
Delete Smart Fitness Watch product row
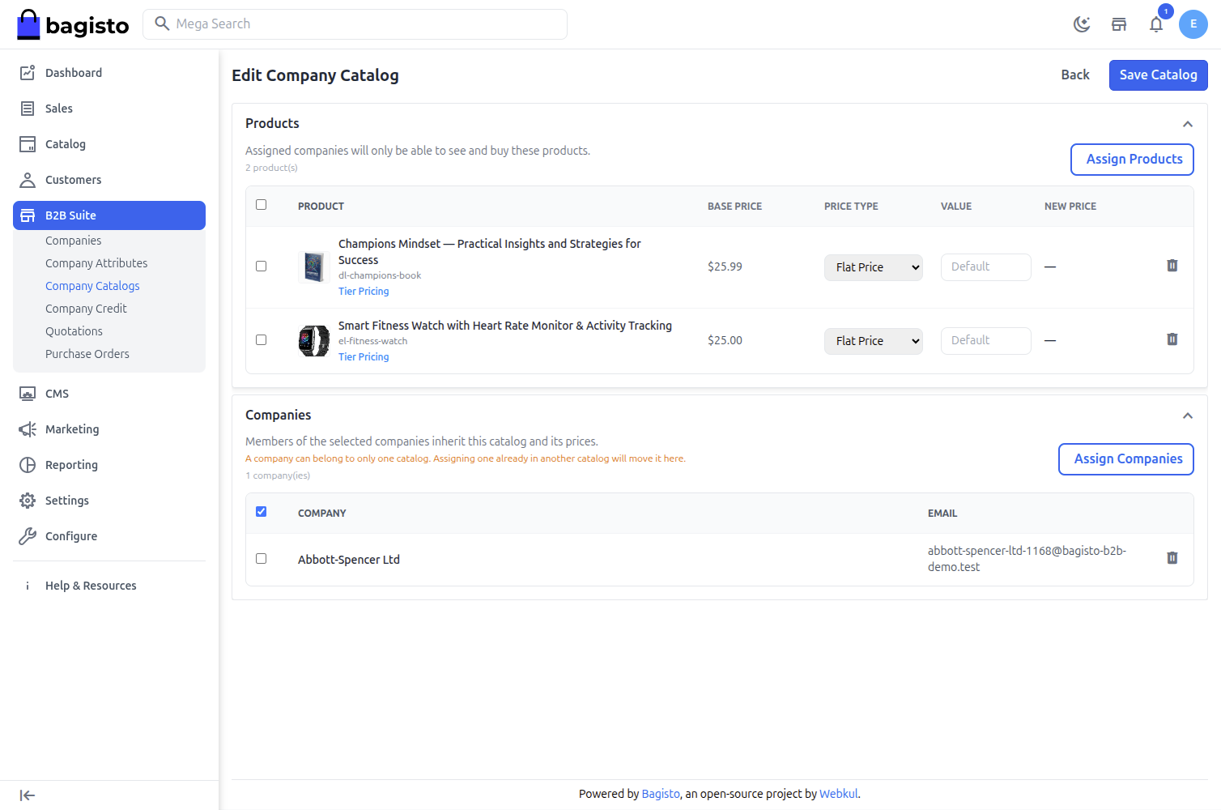click(x=1172, y=339)
